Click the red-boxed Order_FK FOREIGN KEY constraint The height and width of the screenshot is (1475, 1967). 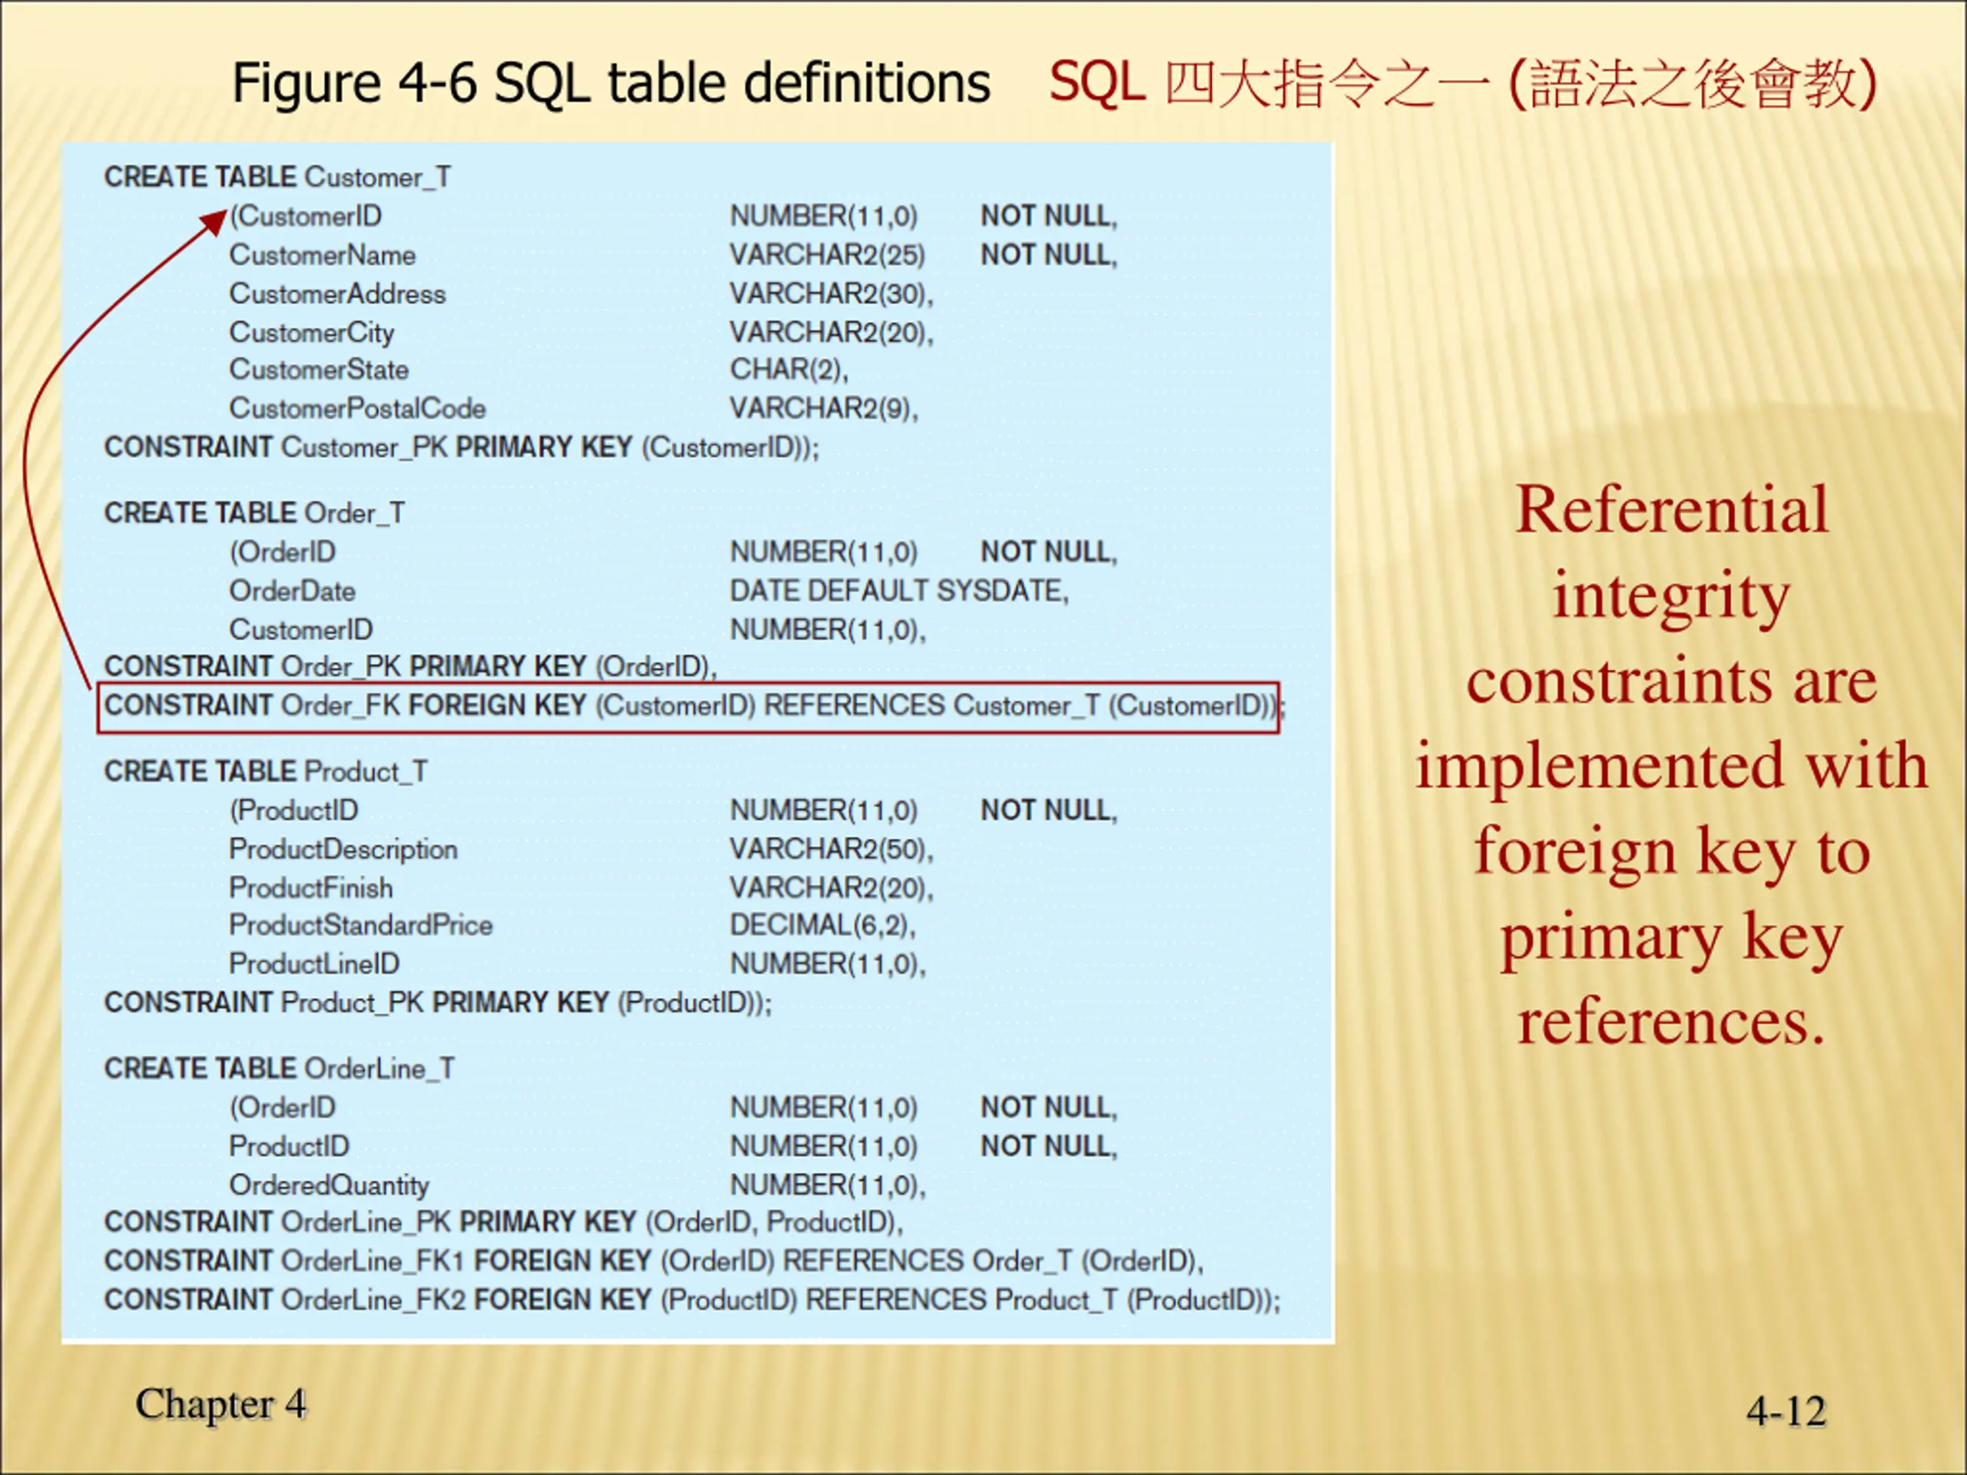(688, 707)
